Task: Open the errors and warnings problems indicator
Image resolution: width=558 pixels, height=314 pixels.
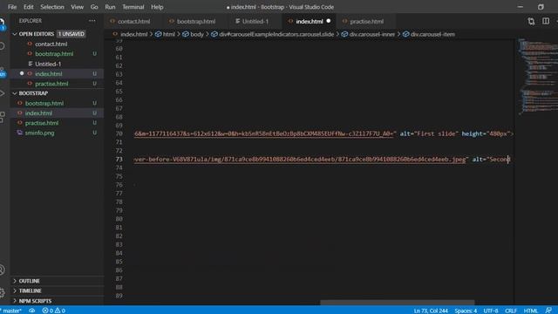Action: 54,311
